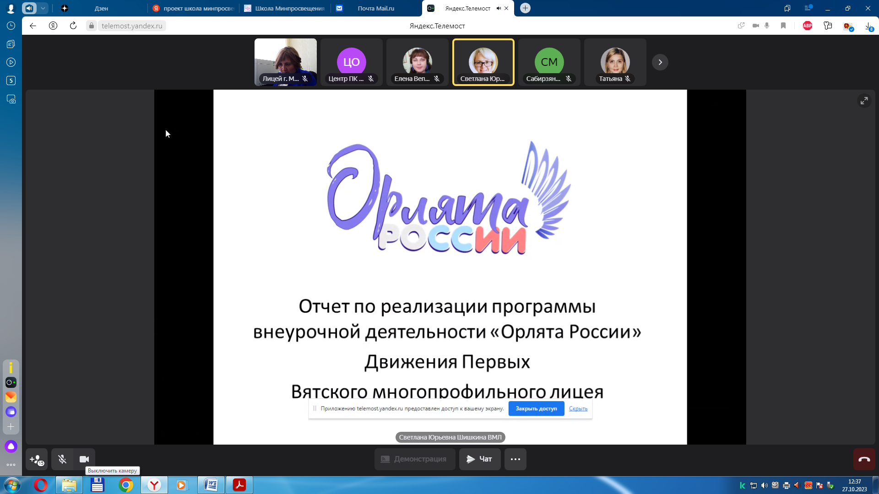
Task: Open the browser menu with blue dot
Action: coord(808,8)
